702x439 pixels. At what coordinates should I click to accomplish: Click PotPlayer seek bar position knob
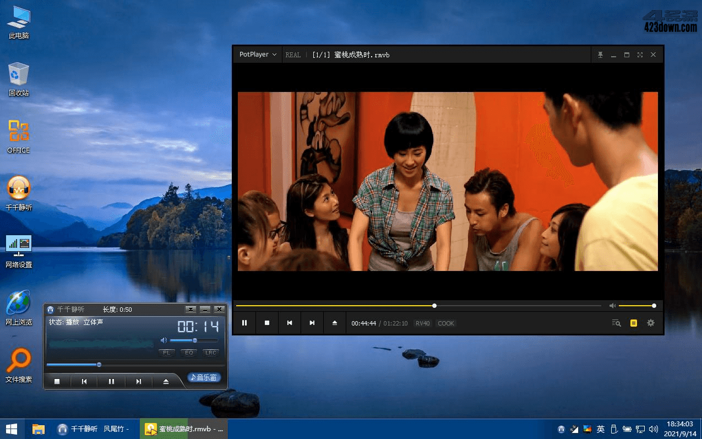coord(434,306)
